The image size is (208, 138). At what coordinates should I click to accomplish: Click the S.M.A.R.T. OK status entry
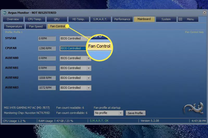coord(99,121)
